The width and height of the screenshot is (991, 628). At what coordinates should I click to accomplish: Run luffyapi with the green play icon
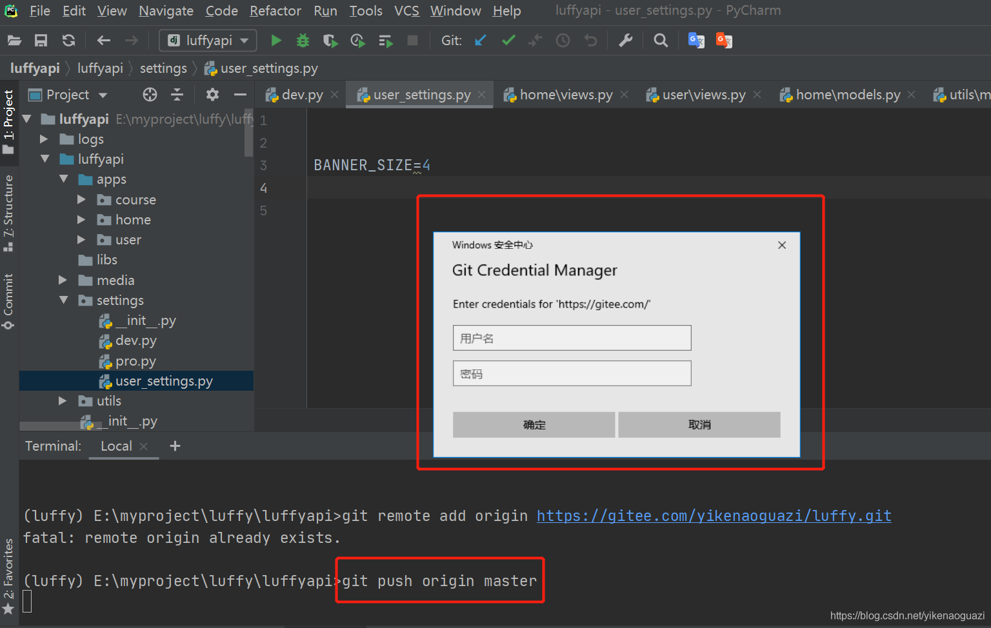pyautogui.click(x=276, y=41)
